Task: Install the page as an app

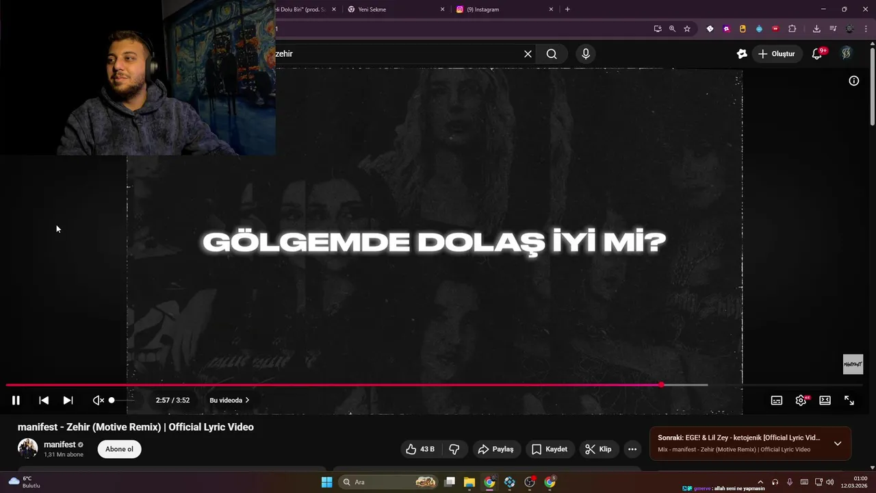Action: pos(658,29)
